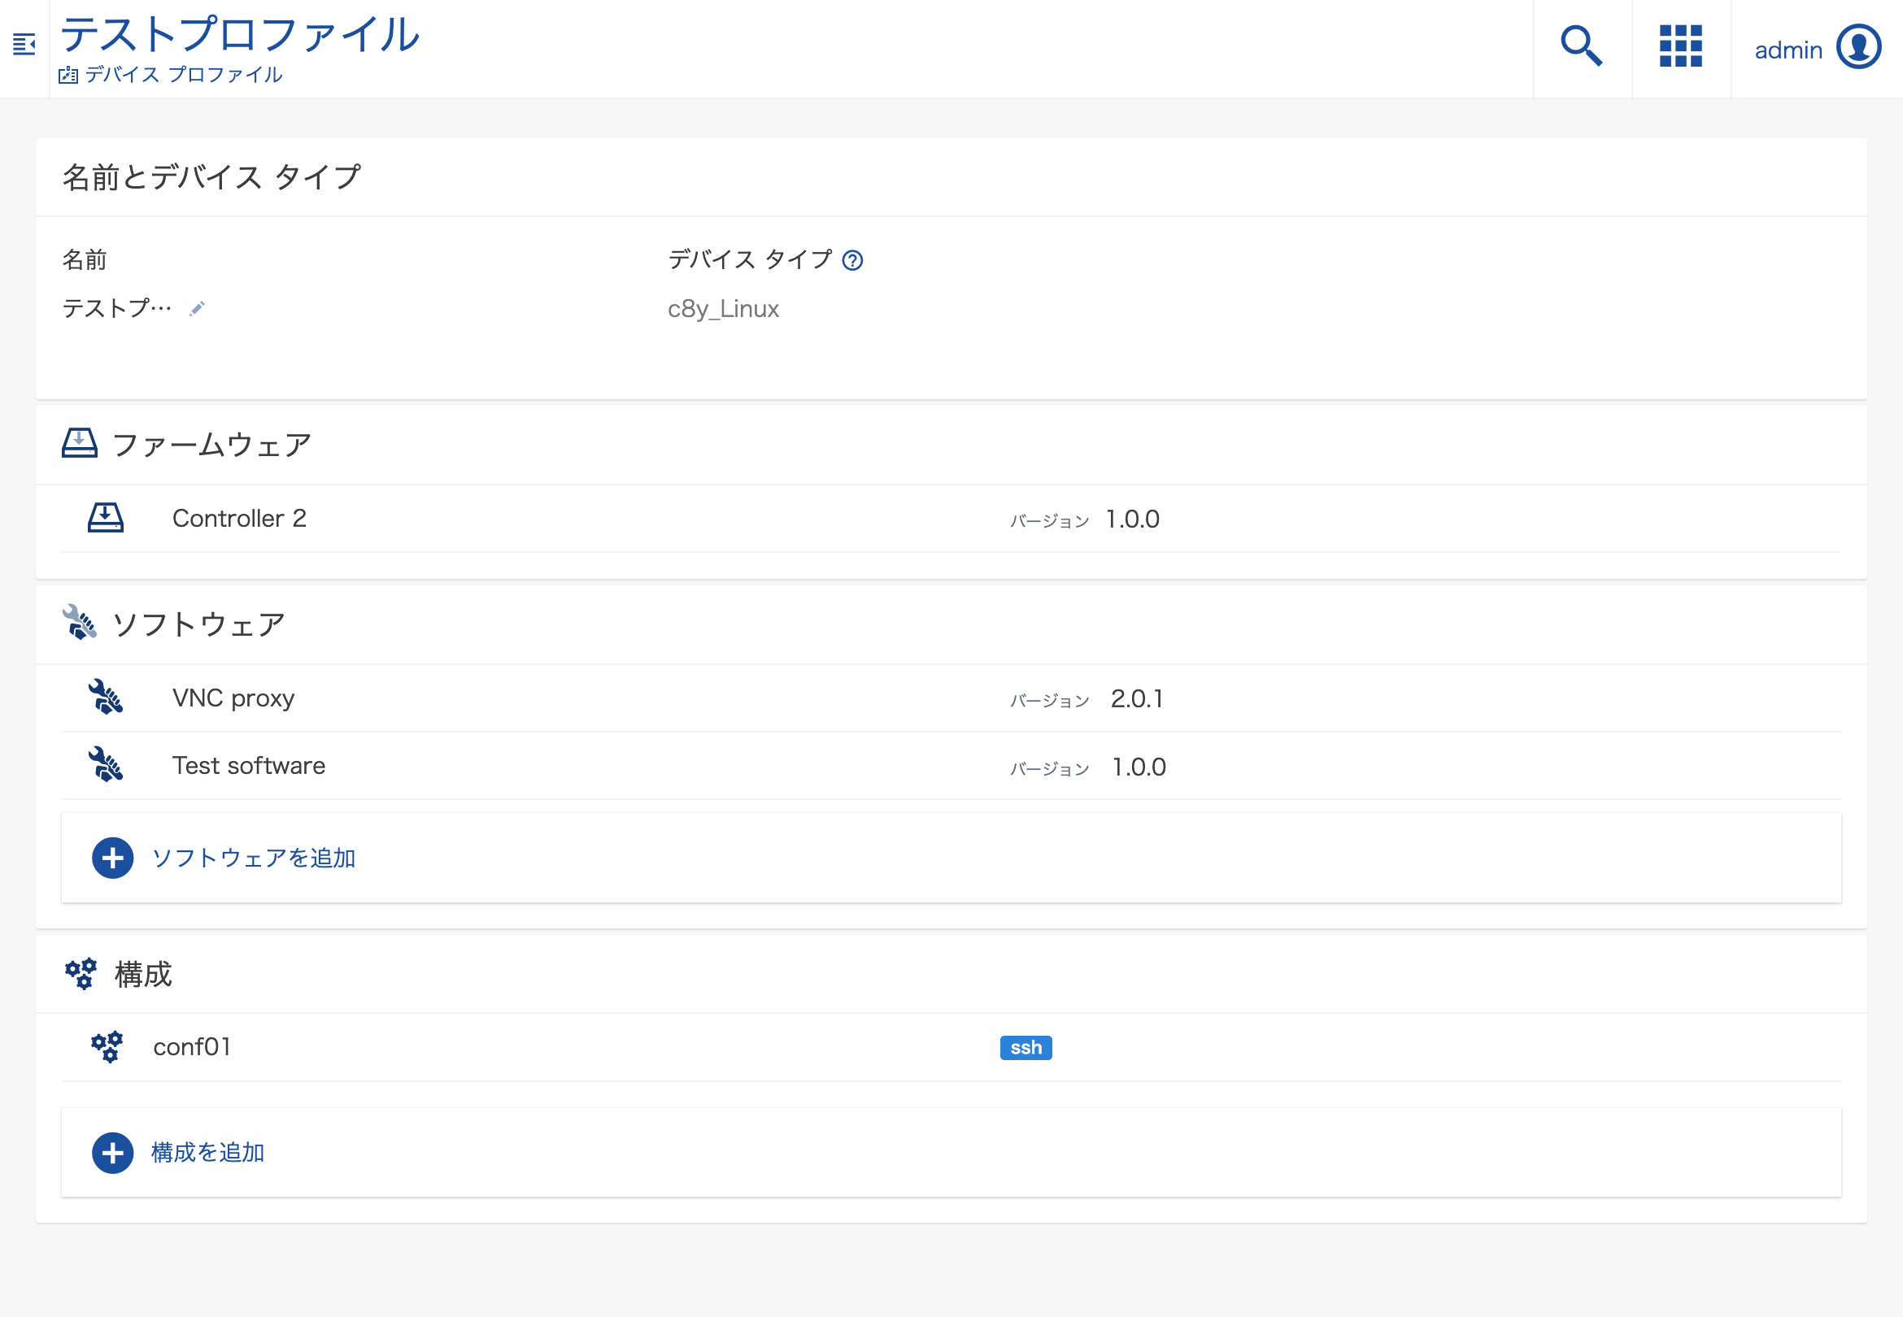The height and width of the screenshot is (1317, 1903).
Task: Click 構成を追加 link
Action: click(207, 1153)
